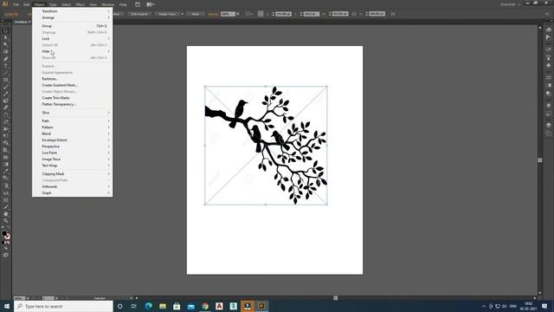Viewport: 554px width, 312px height.
Task: Click the opacity value field
Action: 228,14
